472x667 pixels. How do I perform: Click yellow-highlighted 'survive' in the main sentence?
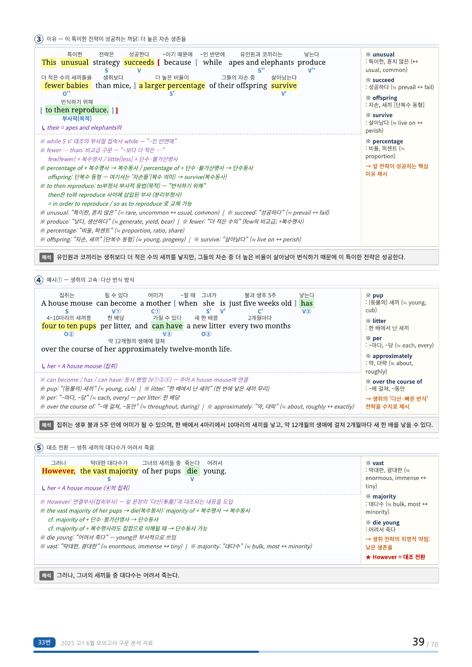[284, 86]
